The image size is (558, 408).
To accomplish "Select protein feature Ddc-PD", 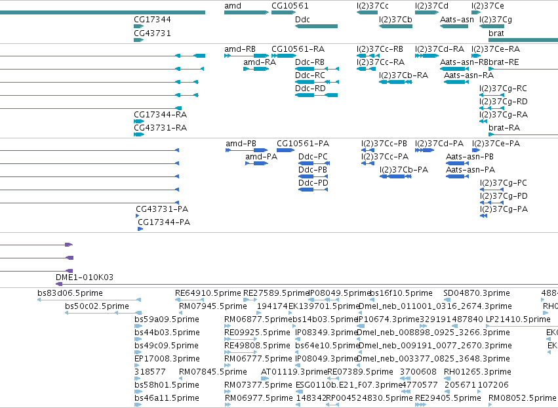I will click(x=313, y=190).
